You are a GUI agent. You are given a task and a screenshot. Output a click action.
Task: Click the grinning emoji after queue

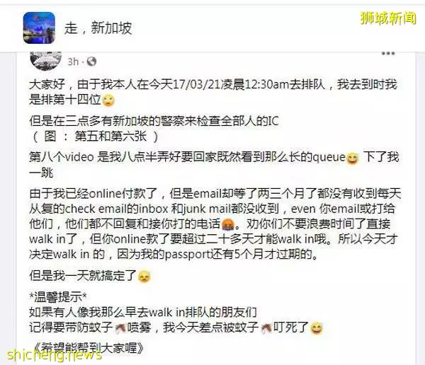click(x=353, y=158)
